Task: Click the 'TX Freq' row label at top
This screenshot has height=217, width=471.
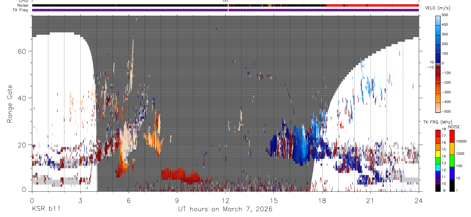Action: [x=21, y=10]
